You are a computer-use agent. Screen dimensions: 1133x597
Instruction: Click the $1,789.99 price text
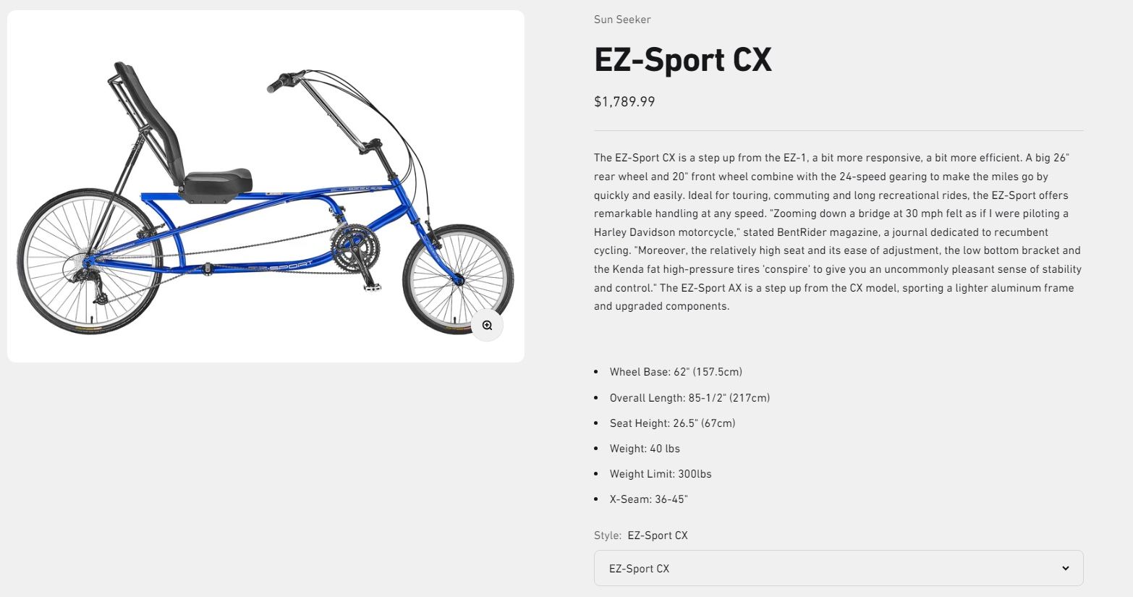point(624,101)
